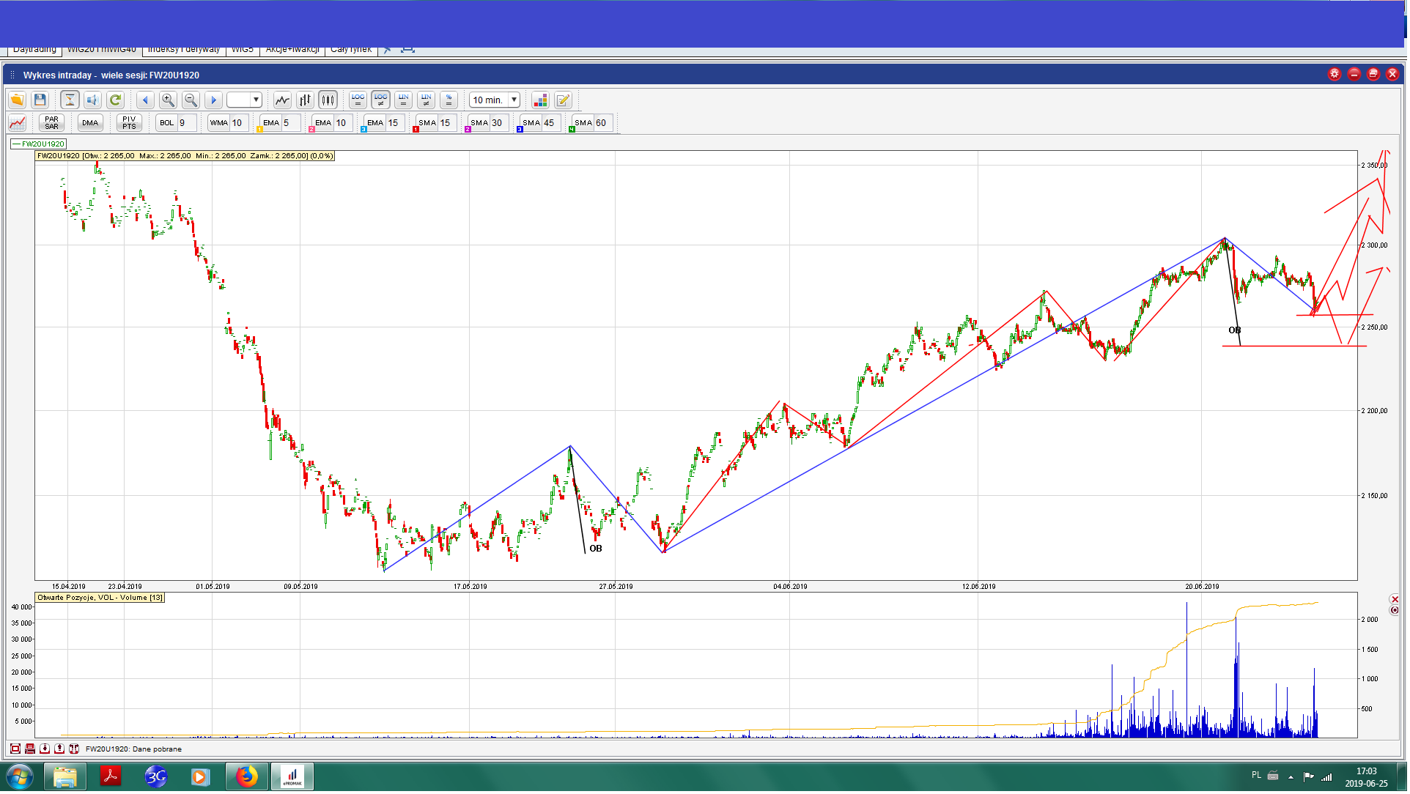Zoom out with the magnifier minus icon
Screen dimensions: 1410x794
pyautogui.click(x=191, y=100)
